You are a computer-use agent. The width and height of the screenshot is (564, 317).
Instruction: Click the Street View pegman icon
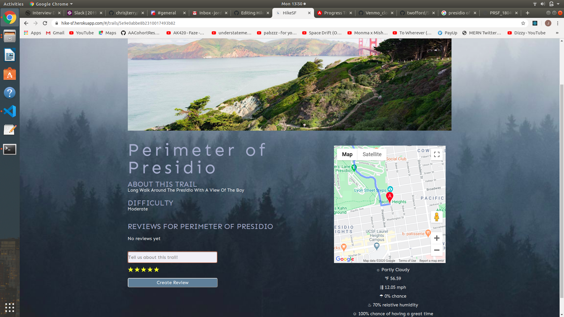click(x=437, y=217)
